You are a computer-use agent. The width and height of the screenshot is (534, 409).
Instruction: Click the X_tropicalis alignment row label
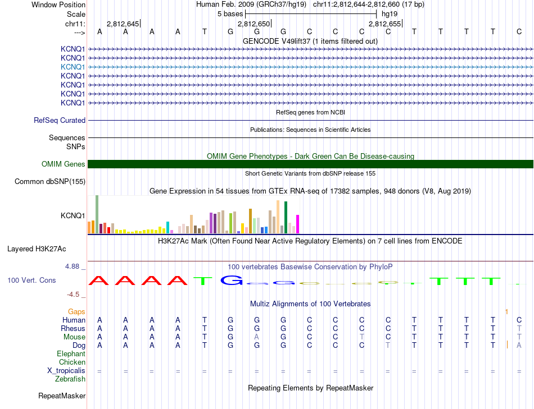[66, 371]
